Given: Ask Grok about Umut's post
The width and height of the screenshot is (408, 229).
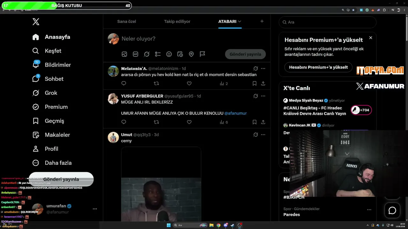Looking at the screenshot, I should 256,135.
